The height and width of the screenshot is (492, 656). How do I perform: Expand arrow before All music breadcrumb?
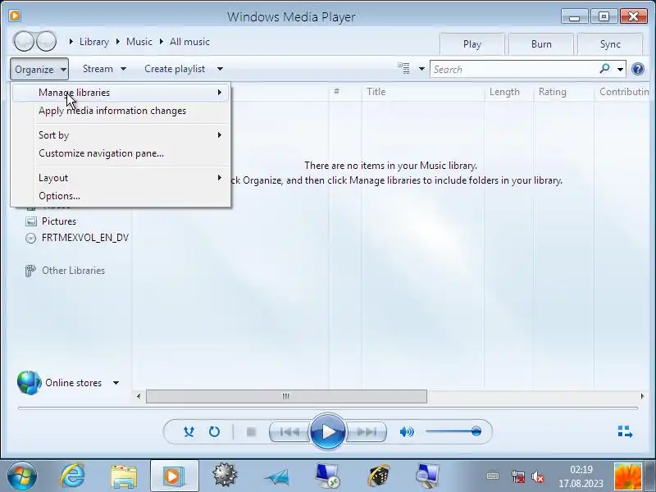click(x=162, y=42)
